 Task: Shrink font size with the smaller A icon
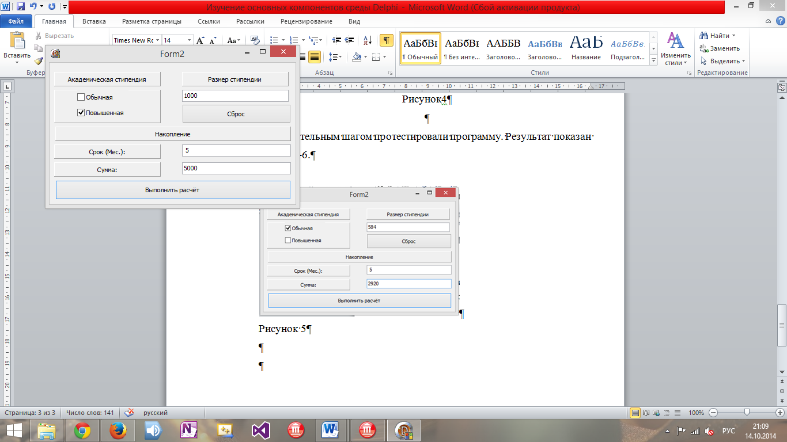(213, 40)
